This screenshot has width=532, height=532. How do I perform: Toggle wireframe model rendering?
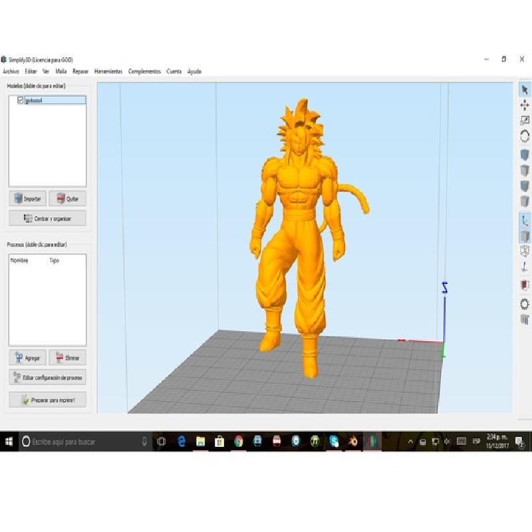click(525, 251)
